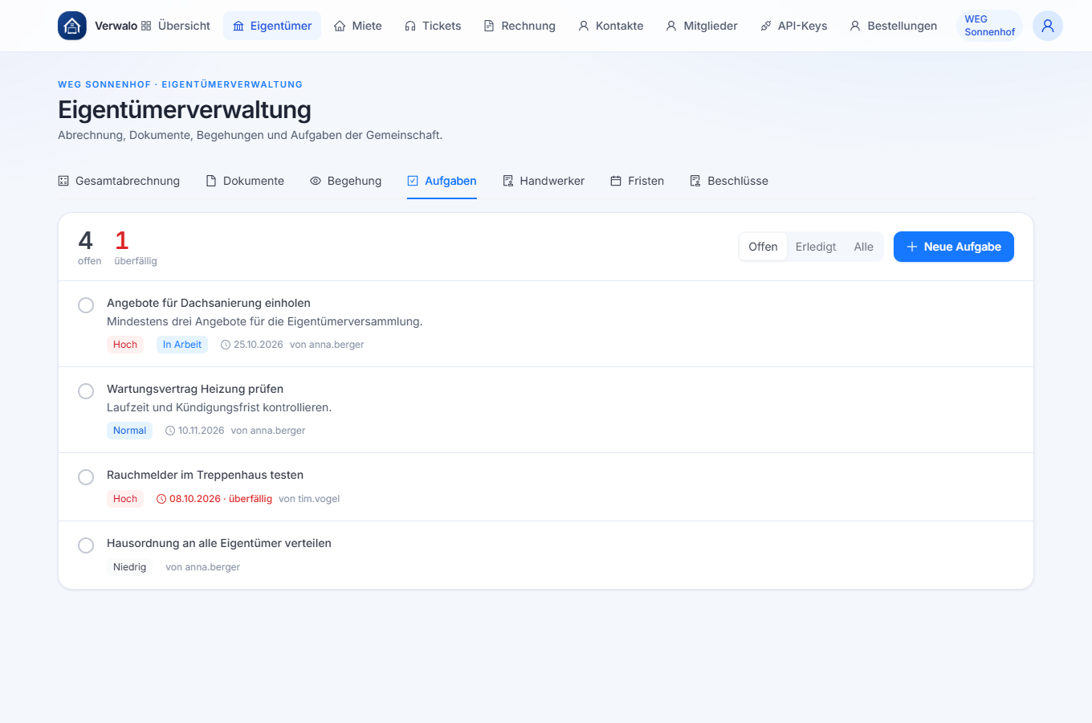Image resolution: width=1092 pixels, height=723 pixels.
Task: Complete 'Rauchmelder im Treppenhaus testen' task circle
Action: click(x=86, y=477)
